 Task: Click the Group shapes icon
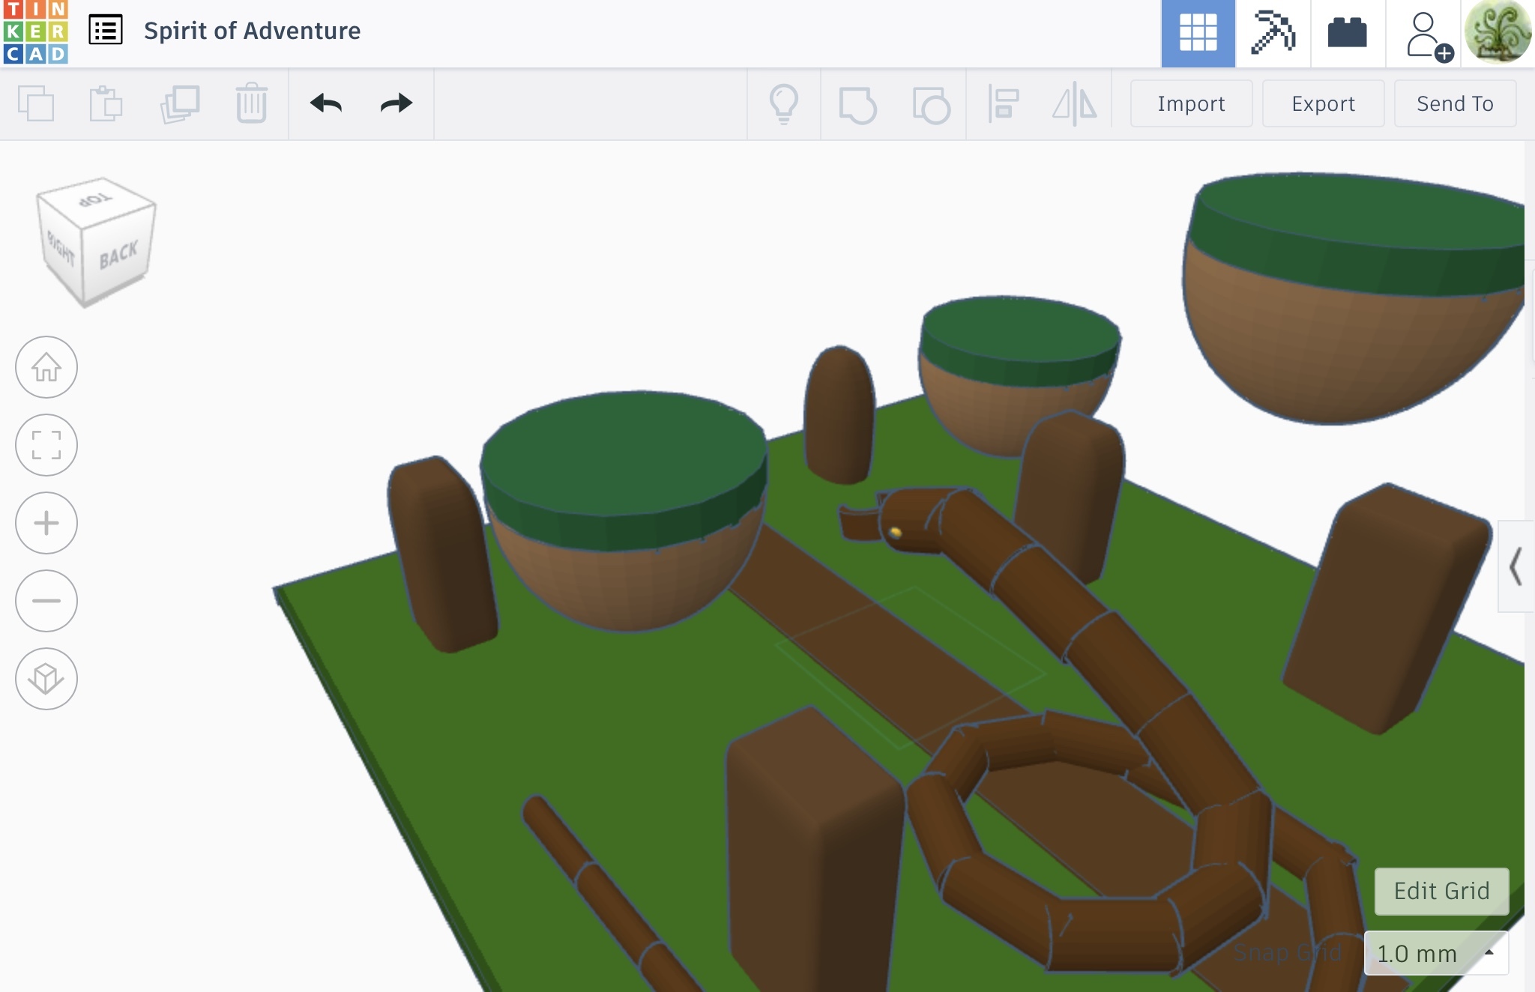point(857,104)
